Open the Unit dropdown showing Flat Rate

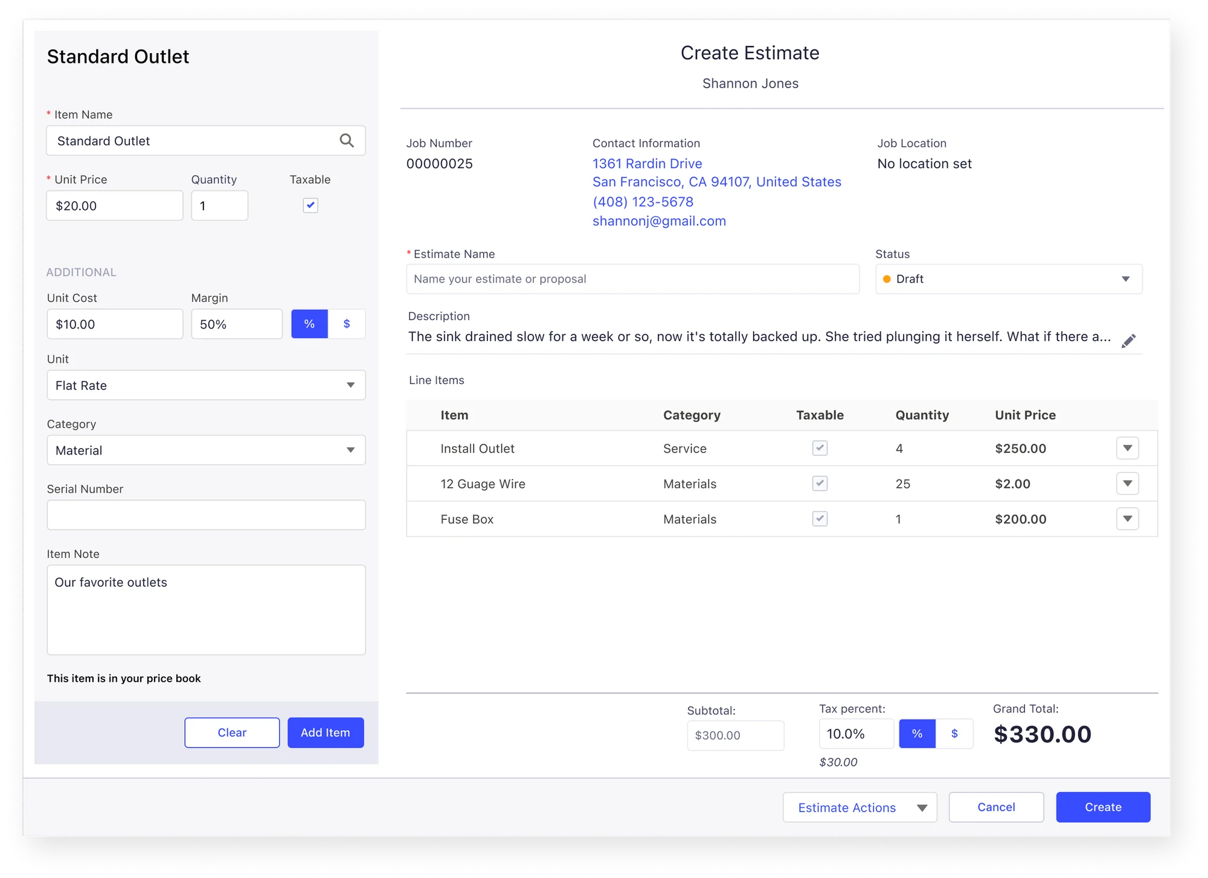[206, 385]
